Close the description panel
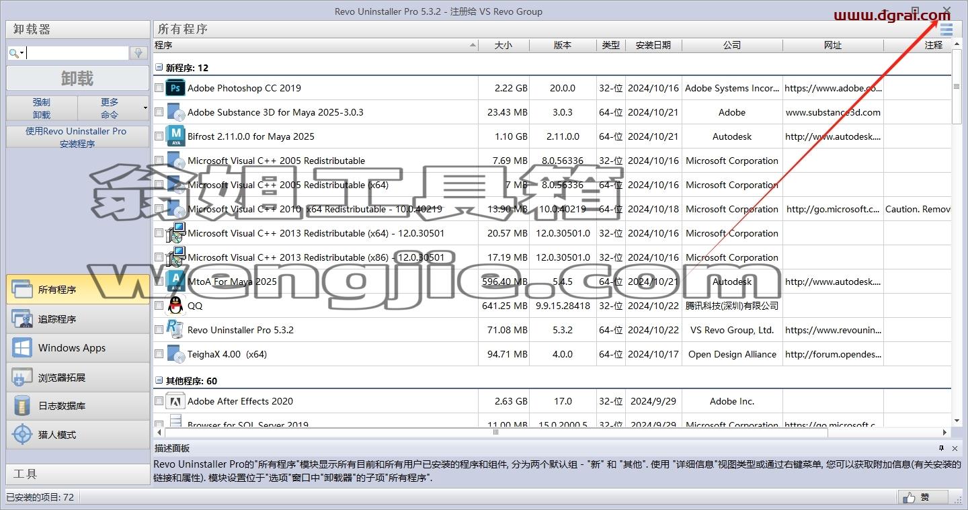Image resolution: width=968 pixels, height=510 pixels. 955,448
